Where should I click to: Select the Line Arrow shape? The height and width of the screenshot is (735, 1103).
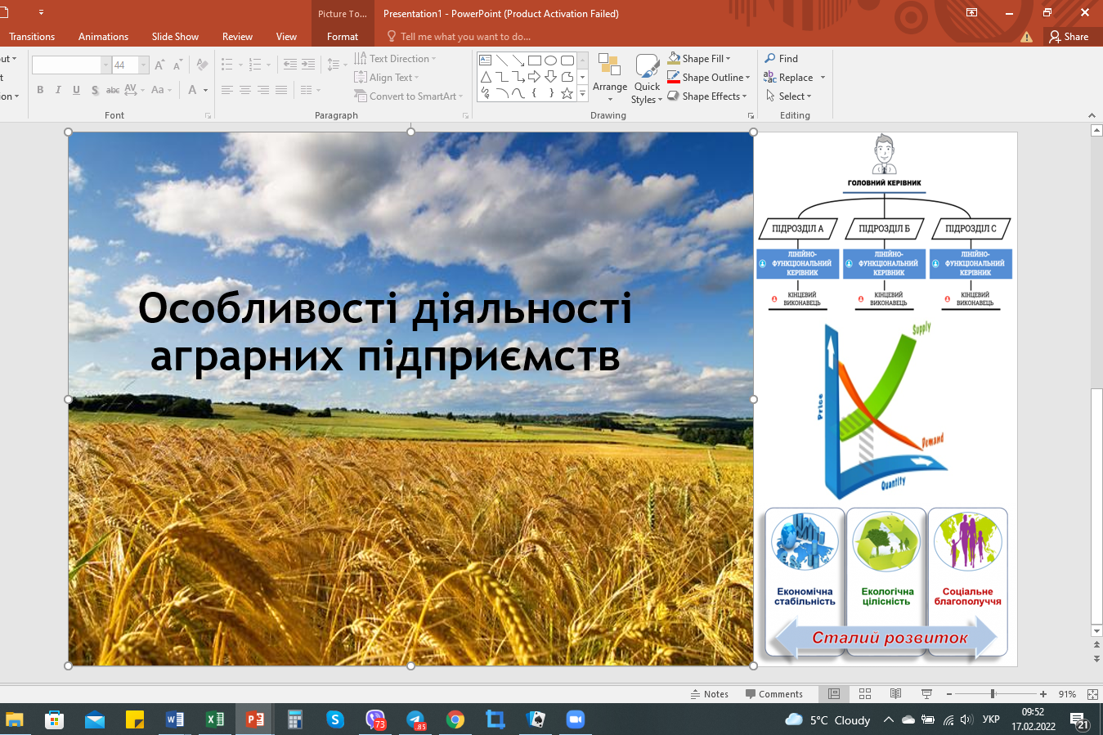518,61
